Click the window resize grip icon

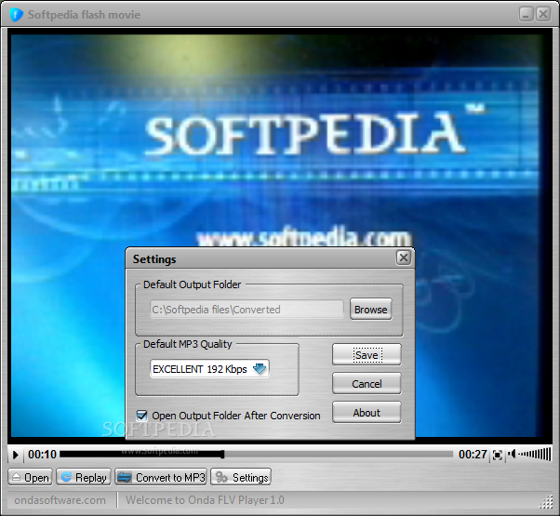click(x=546, y=502)
